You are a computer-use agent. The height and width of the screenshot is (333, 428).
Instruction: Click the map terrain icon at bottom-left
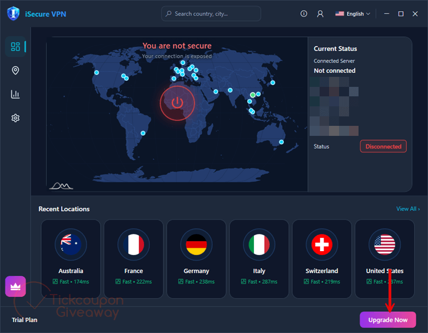(61, 186)
